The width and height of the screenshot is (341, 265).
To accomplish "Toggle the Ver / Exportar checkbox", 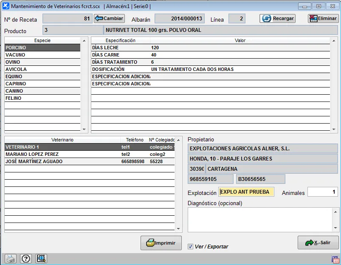I will point(190,246).
